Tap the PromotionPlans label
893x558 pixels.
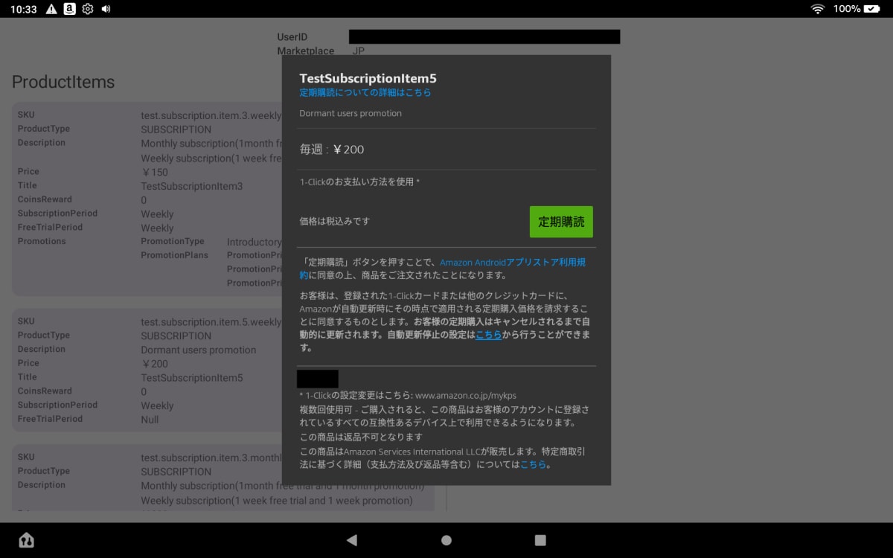click(x=173, y=255)
